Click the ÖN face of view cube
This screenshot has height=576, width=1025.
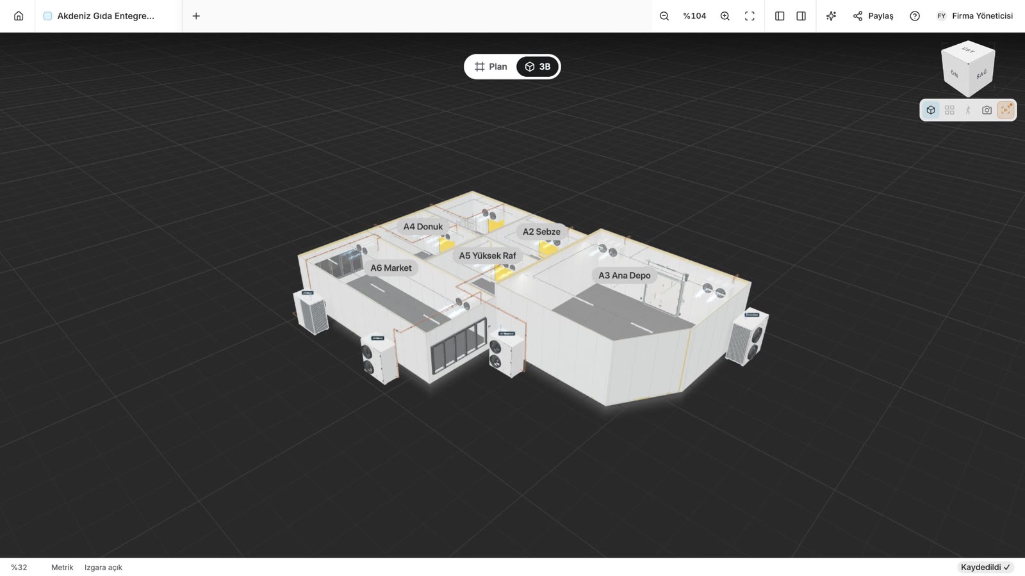pos(955,74)
